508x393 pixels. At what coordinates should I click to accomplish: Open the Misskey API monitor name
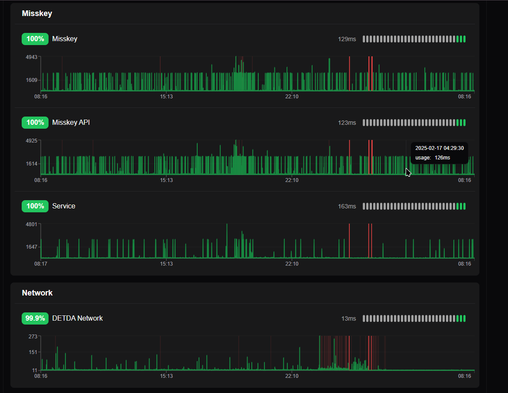pos(71,123)
